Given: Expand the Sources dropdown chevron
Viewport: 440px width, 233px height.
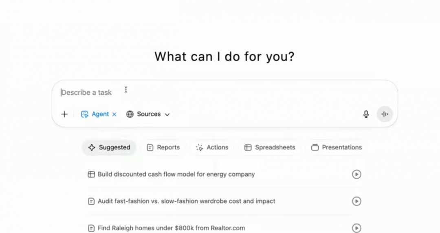Looking at the screenshot, I should (x=167, y=114).
